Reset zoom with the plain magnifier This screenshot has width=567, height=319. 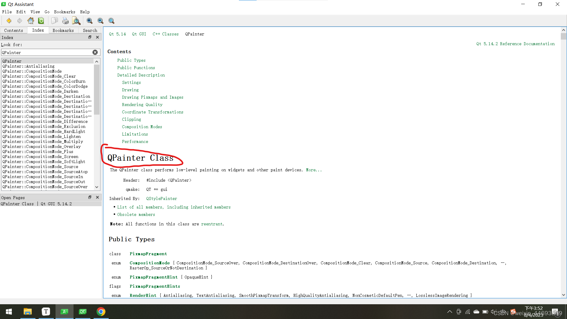click(111, 21)
